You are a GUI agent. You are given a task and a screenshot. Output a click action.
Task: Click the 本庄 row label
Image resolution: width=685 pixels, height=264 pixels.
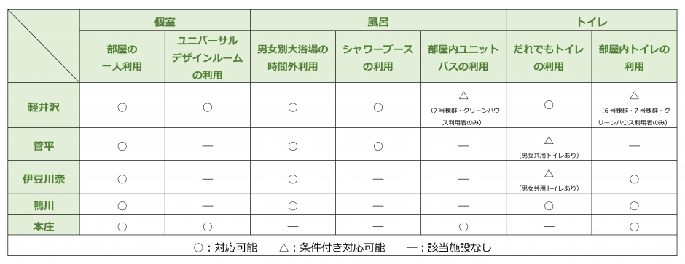44,227
